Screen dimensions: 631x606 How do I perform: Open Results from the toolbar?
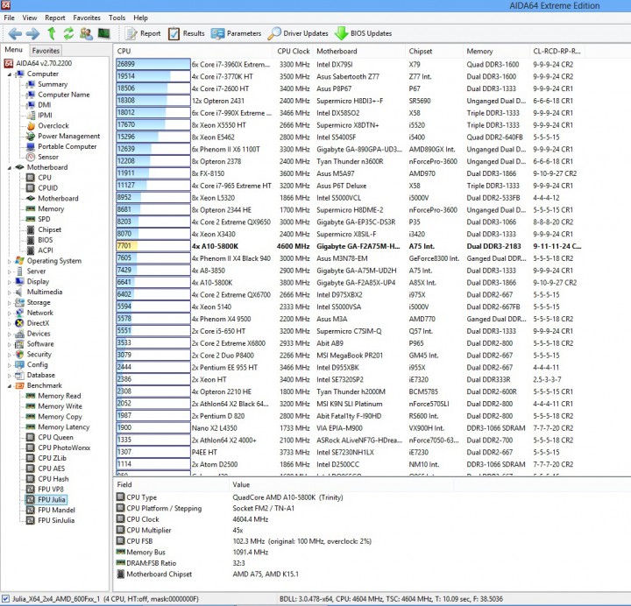pos(187,33)
